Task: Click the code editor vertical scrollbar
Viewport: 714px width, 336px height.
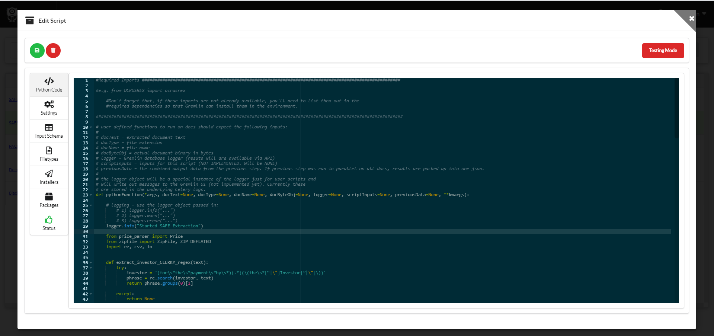Action: coord(676,108)
